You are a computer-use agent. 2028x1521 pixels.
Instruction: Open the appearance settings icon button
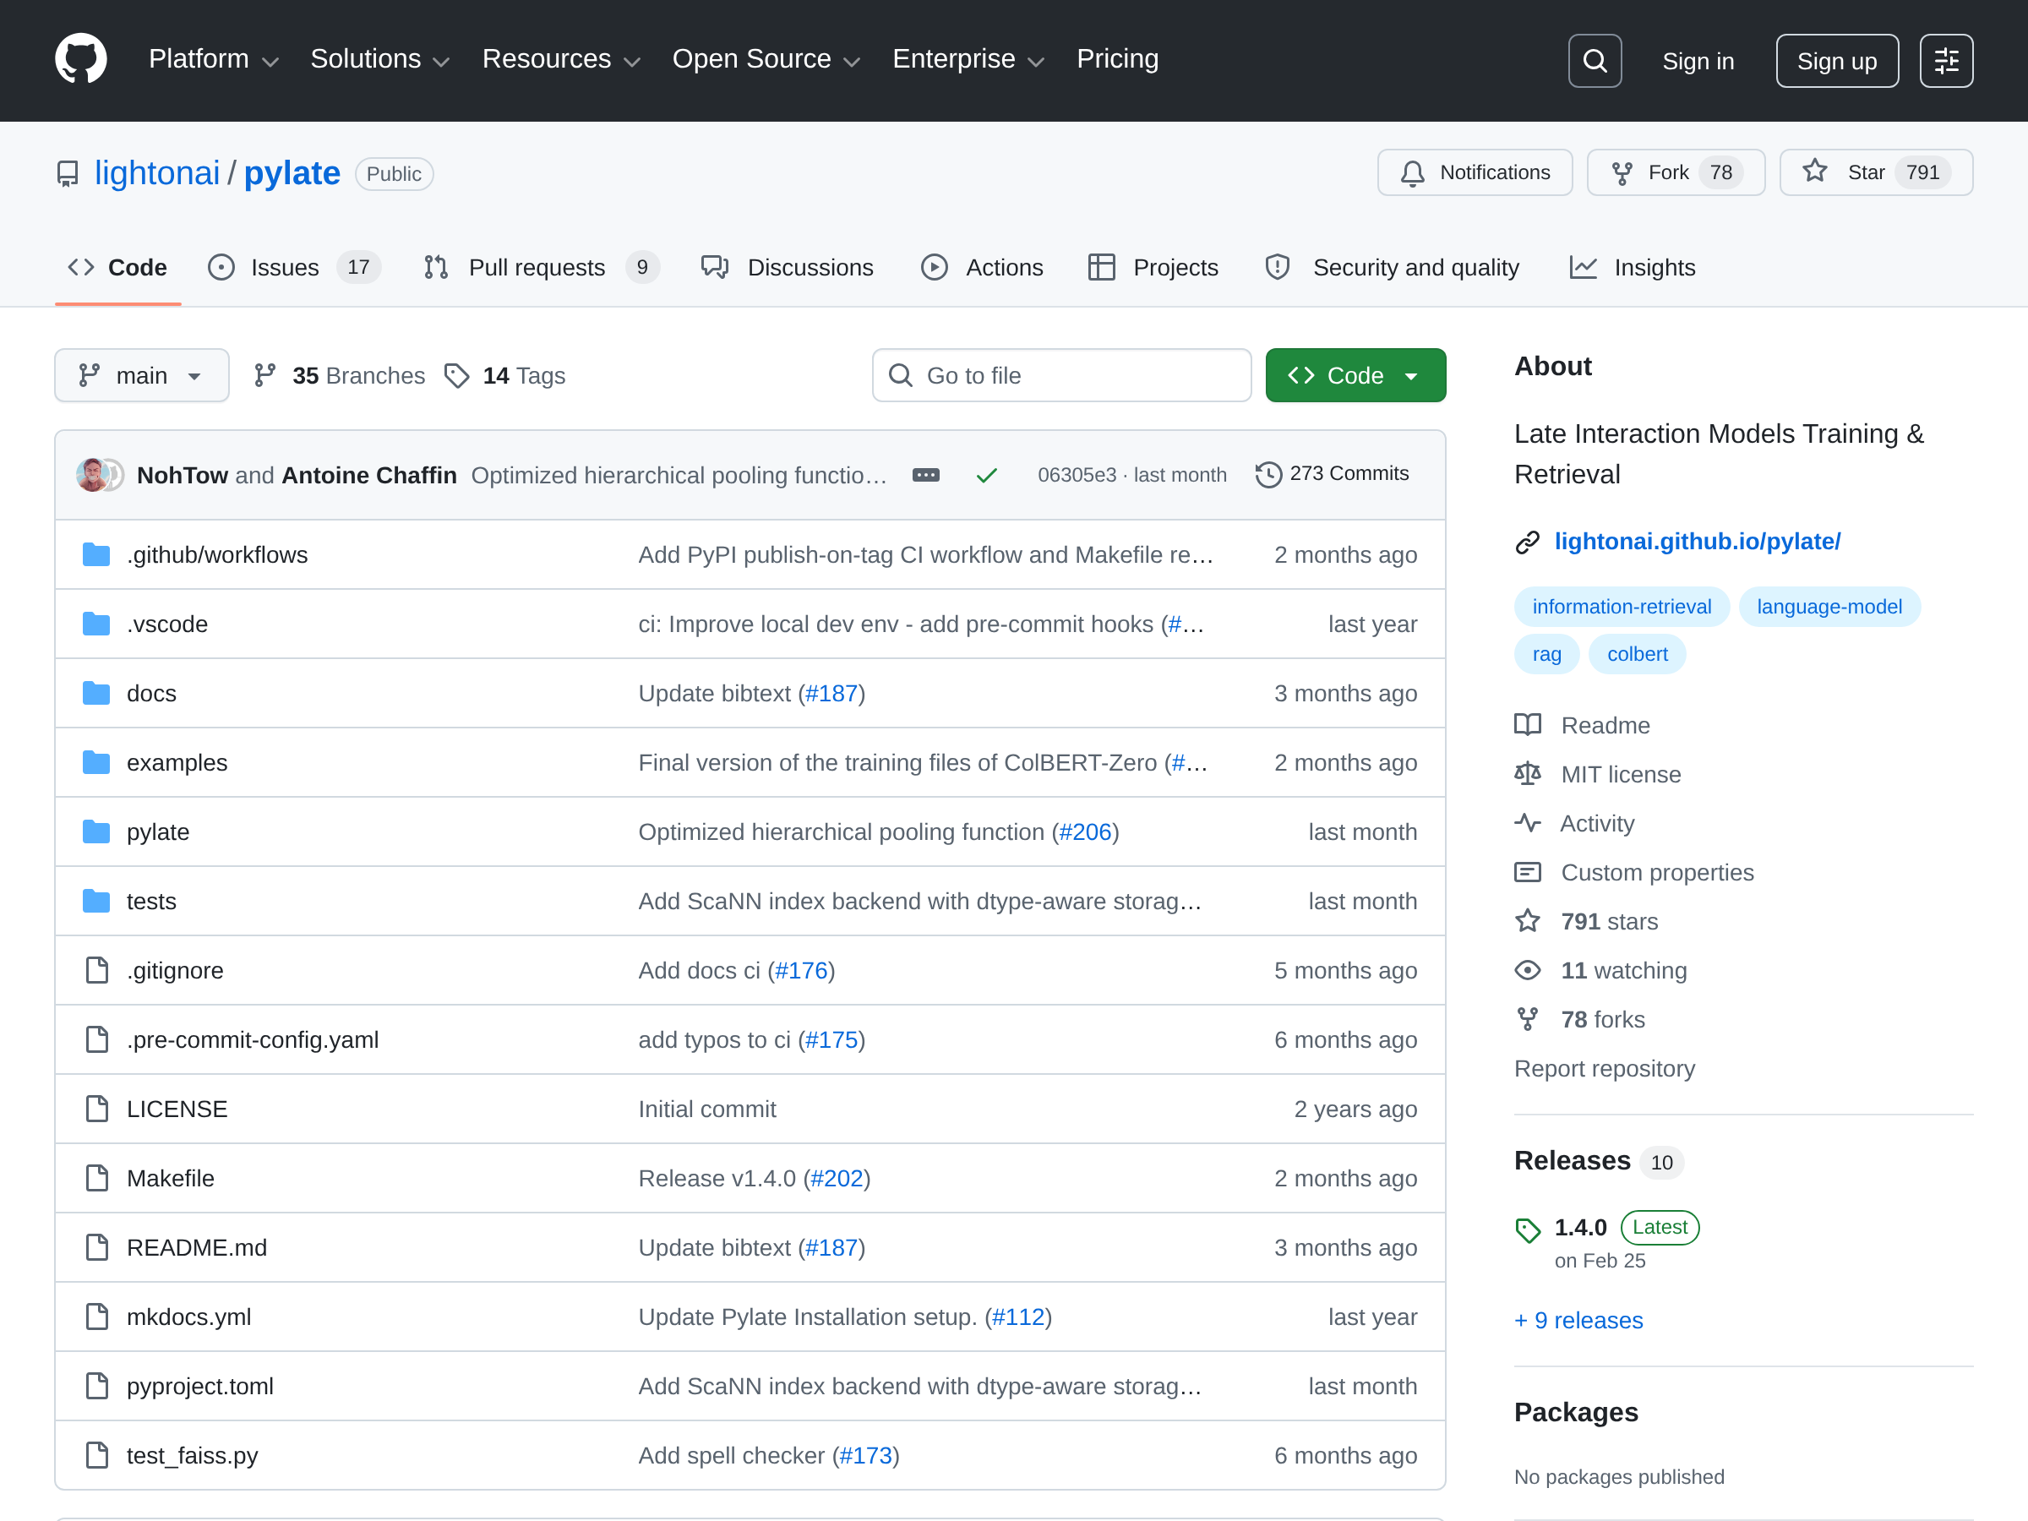pos(1945,61)
